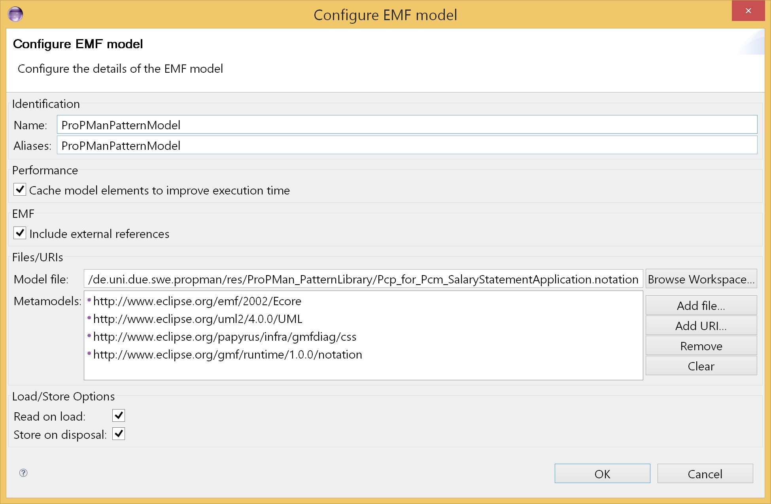
Task: Click the Aliases text field
Action: [x=406, y=145]
